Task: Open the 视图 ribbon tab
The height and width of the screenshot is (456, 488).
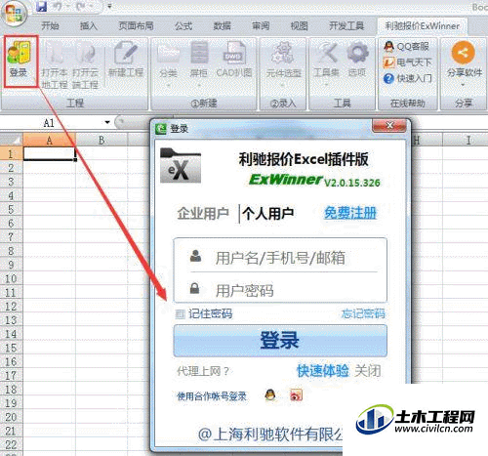Action: pyautogui.click(x=299, y=26)
